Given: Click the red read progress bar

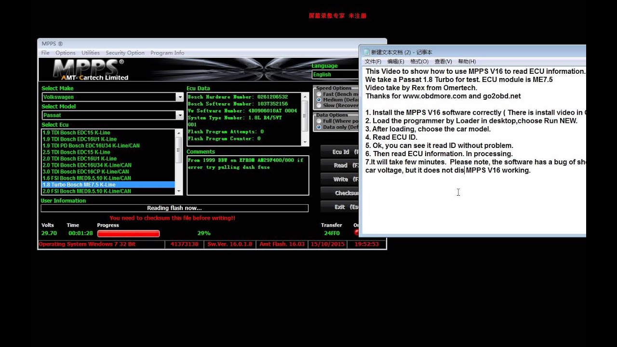Looking at the screenshot, I should click(x=128, y=233).
